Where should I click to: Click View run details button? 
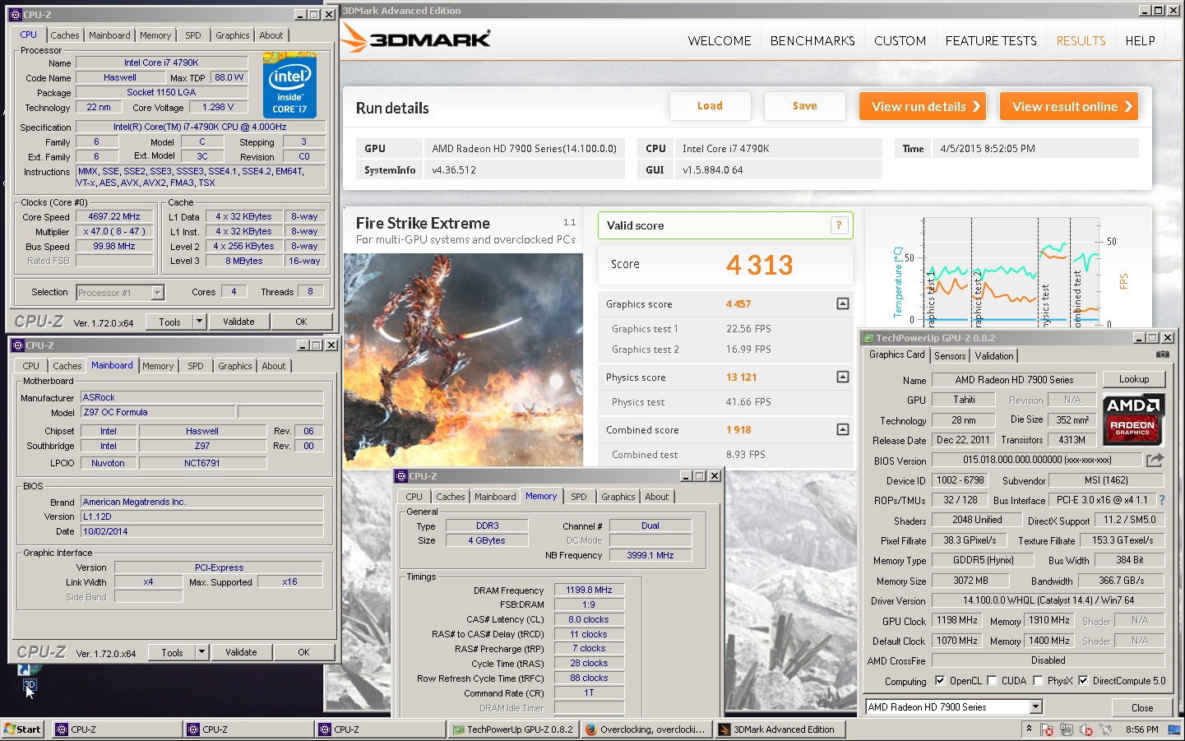pyautogui.click(x=923, y=106)
